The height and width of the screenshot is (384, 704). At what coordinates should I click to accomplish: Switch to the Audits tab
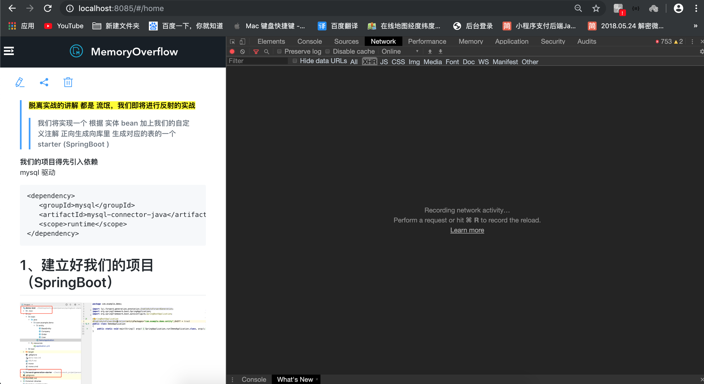coord(587,41)
